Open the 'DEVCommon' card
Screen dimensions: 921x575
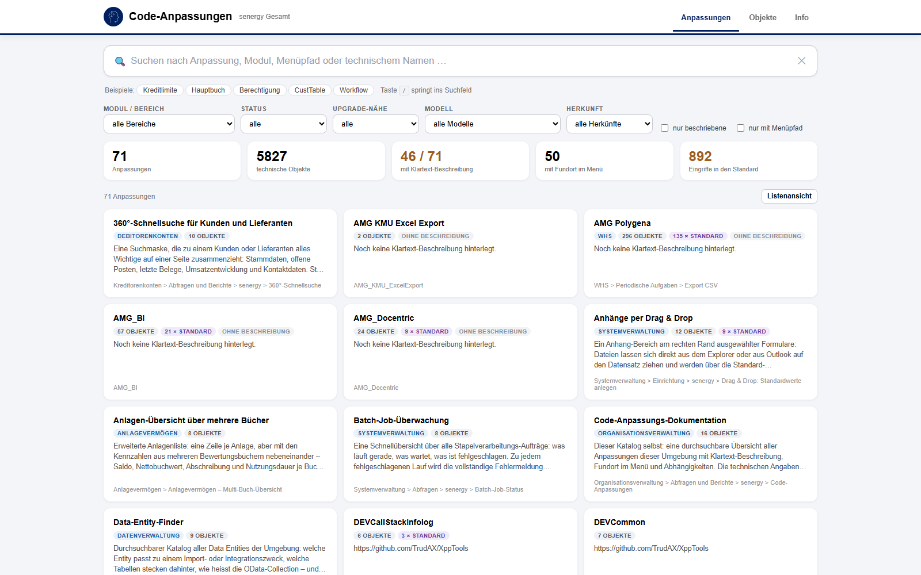(x=701, y=542)
